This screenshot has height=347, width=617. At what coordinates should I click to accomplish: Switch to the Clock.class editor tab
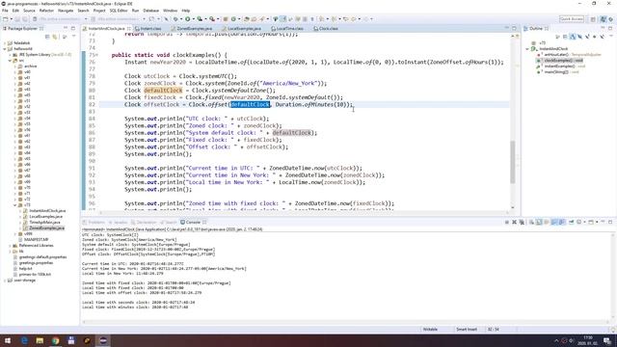click(x=326, y=28)
